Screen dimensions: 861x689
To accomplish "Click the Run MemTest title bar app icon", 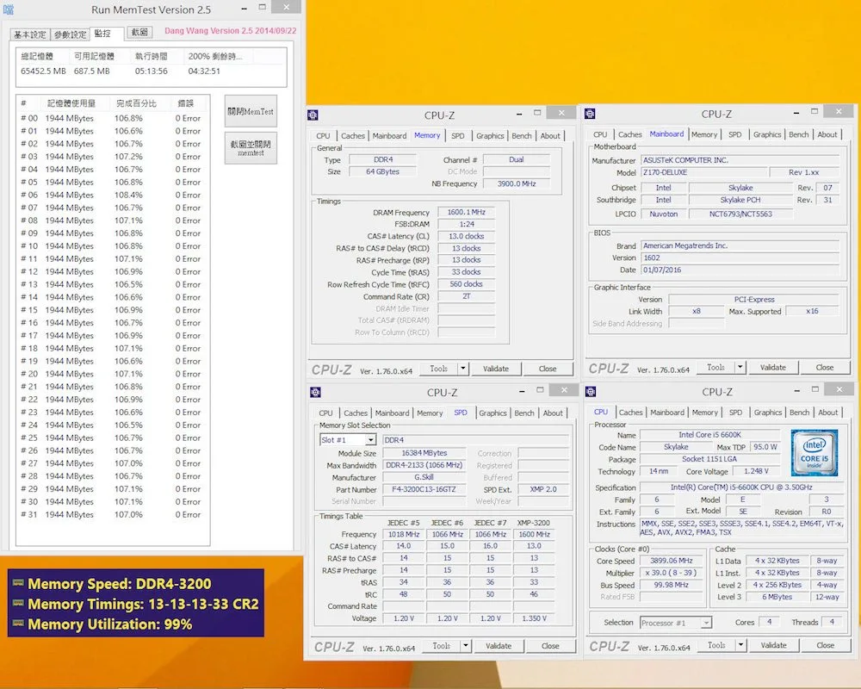I will click(9, 9).
